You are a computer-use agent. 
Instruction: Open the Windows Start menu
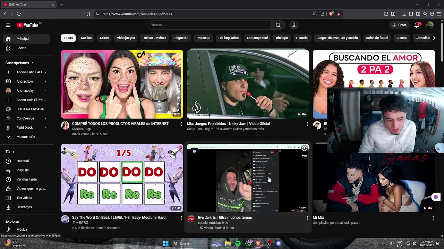click(166, 243)
